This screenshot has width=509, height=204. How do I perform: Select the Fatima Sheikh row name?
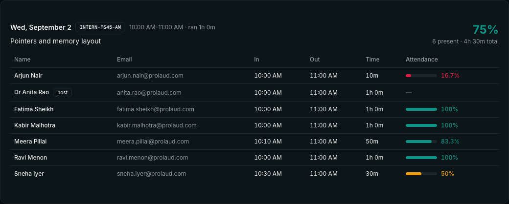(x=34, y=109)
